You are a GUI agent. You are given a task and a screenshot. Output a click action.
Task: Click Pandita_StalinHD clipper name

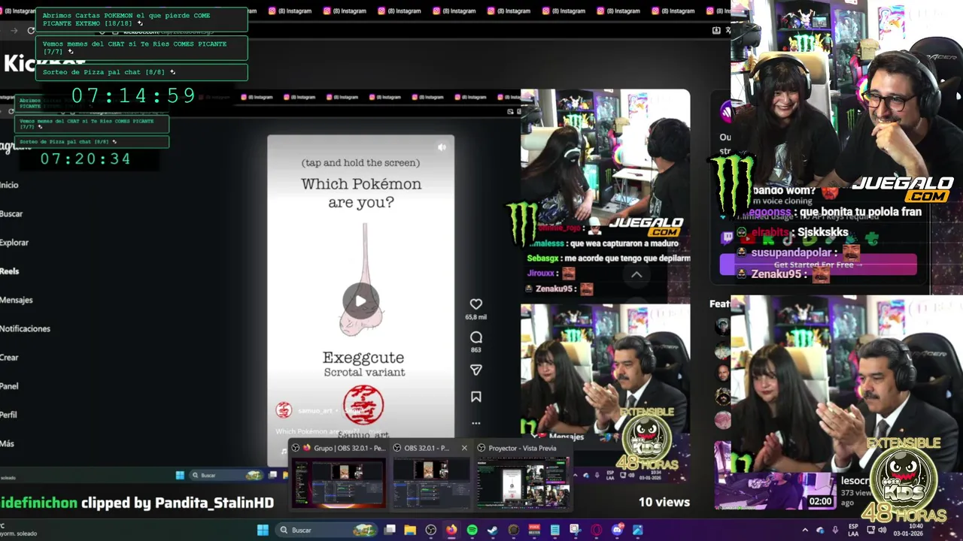coord(214,503)
